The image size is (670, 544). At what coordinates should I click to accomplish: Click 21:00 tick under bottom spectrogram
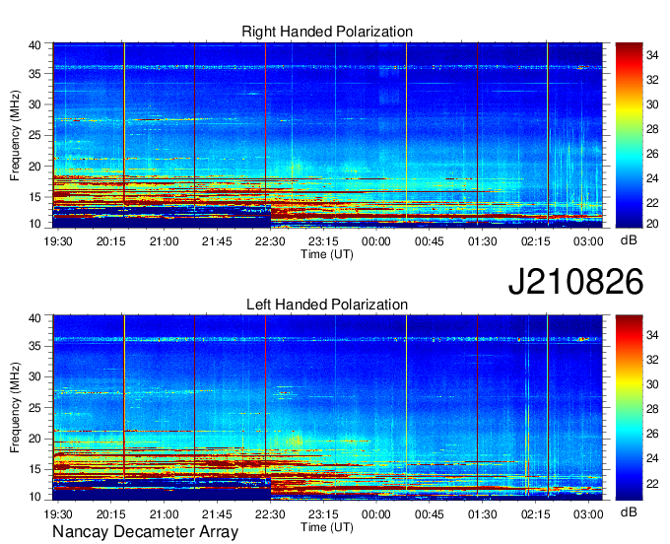click(165, 514)
